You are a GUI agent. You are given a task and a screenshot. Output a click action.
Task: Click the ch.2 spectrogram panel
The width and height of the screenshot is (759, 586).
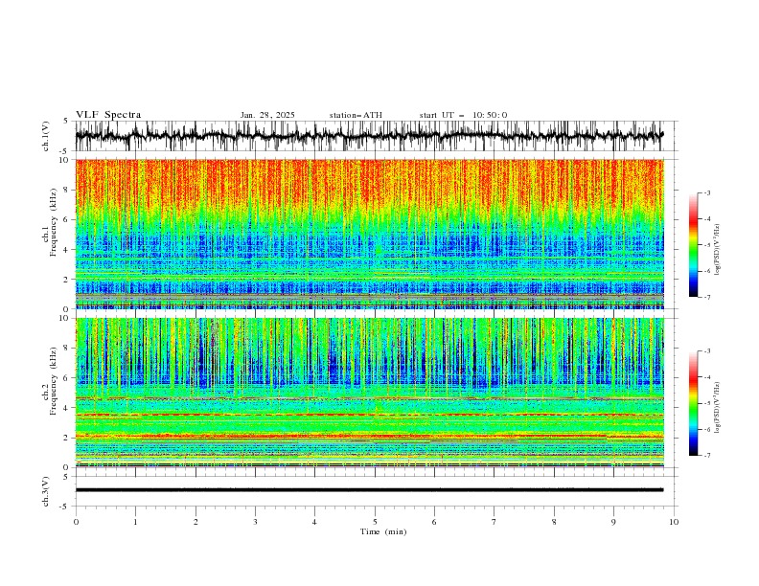click(x=370, y=393)
